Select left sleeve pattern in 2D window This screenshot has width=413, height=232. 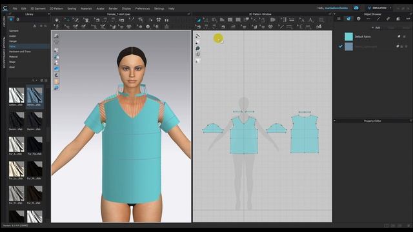(212, 128)
